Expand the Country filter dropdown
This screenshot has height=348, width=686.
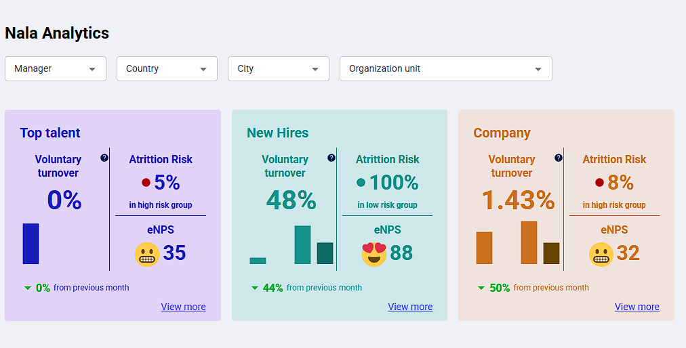(x=167, y=69)
